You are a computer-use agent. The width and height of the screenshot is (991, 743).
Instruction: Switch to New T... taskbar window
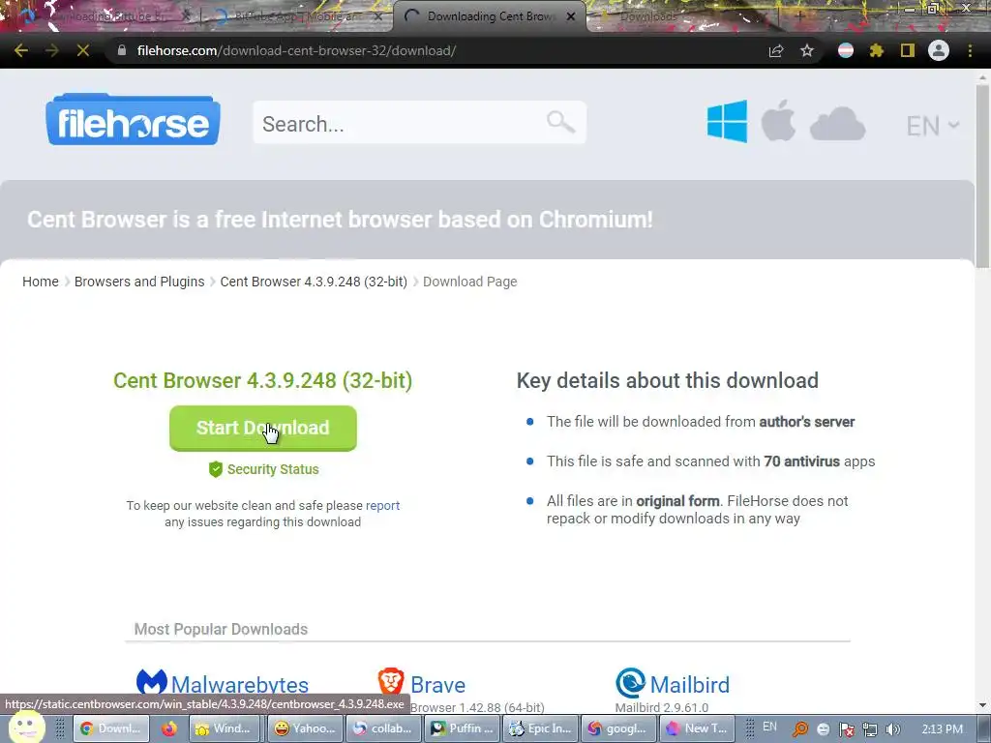click(x=697, y=728)
